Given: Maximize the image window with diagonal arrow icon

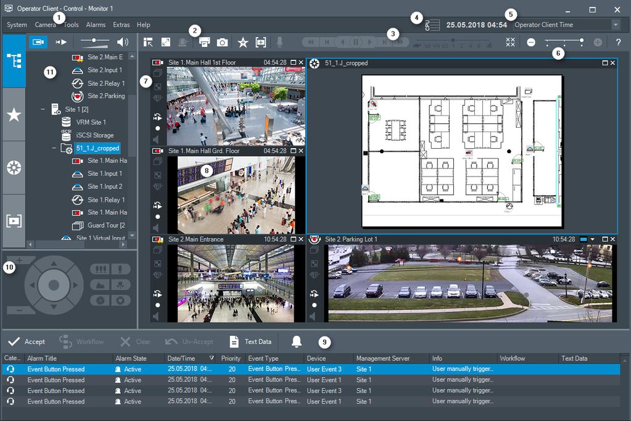Looking at the screenshot, I should click(x=166, y=42).
